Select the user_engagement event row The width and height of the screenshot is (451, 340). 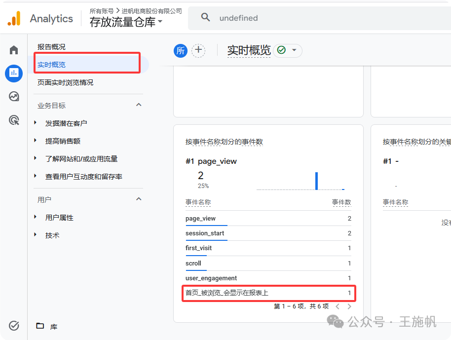click(x=268, y=278)
